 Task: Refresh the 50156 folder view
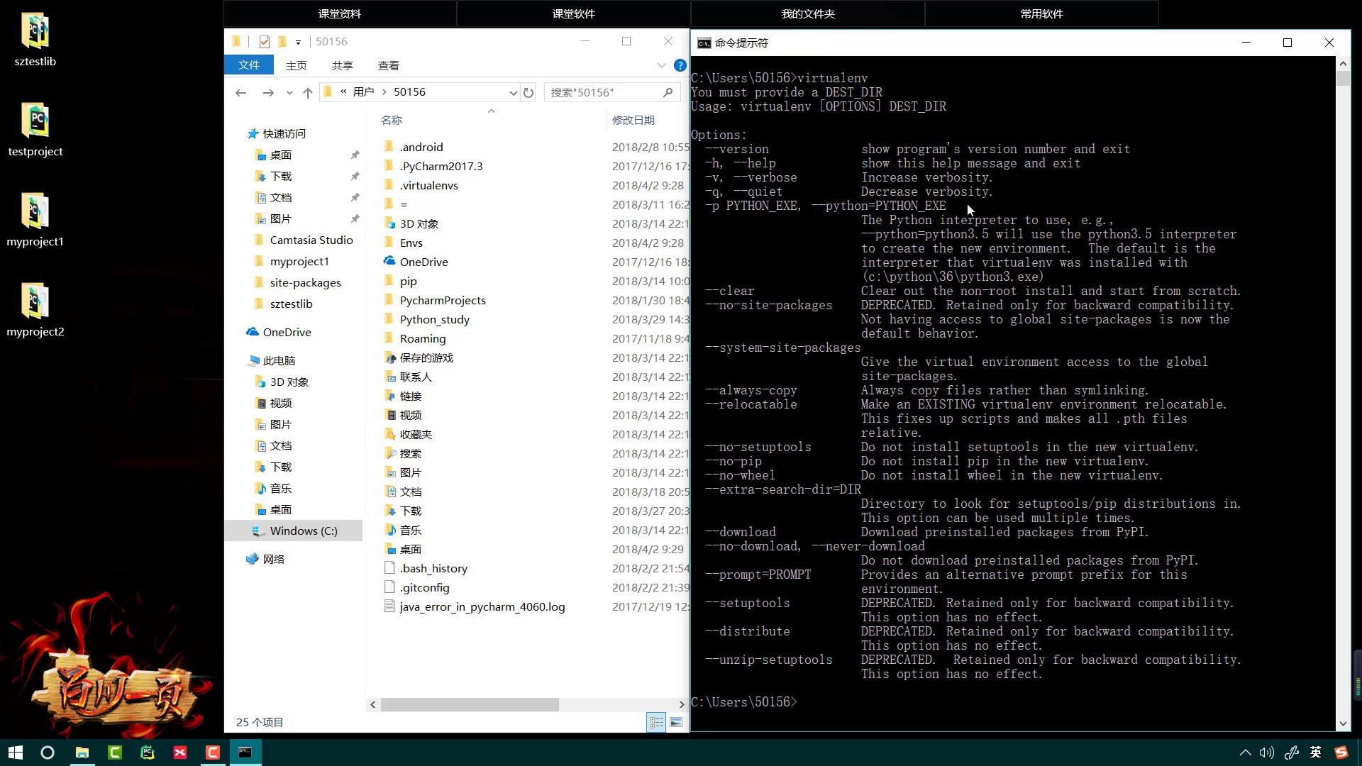click(528, 92)
